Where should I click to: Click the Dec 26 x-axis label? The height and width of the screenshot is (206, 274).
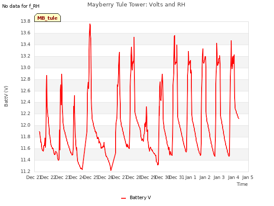[x=105, y=177]
